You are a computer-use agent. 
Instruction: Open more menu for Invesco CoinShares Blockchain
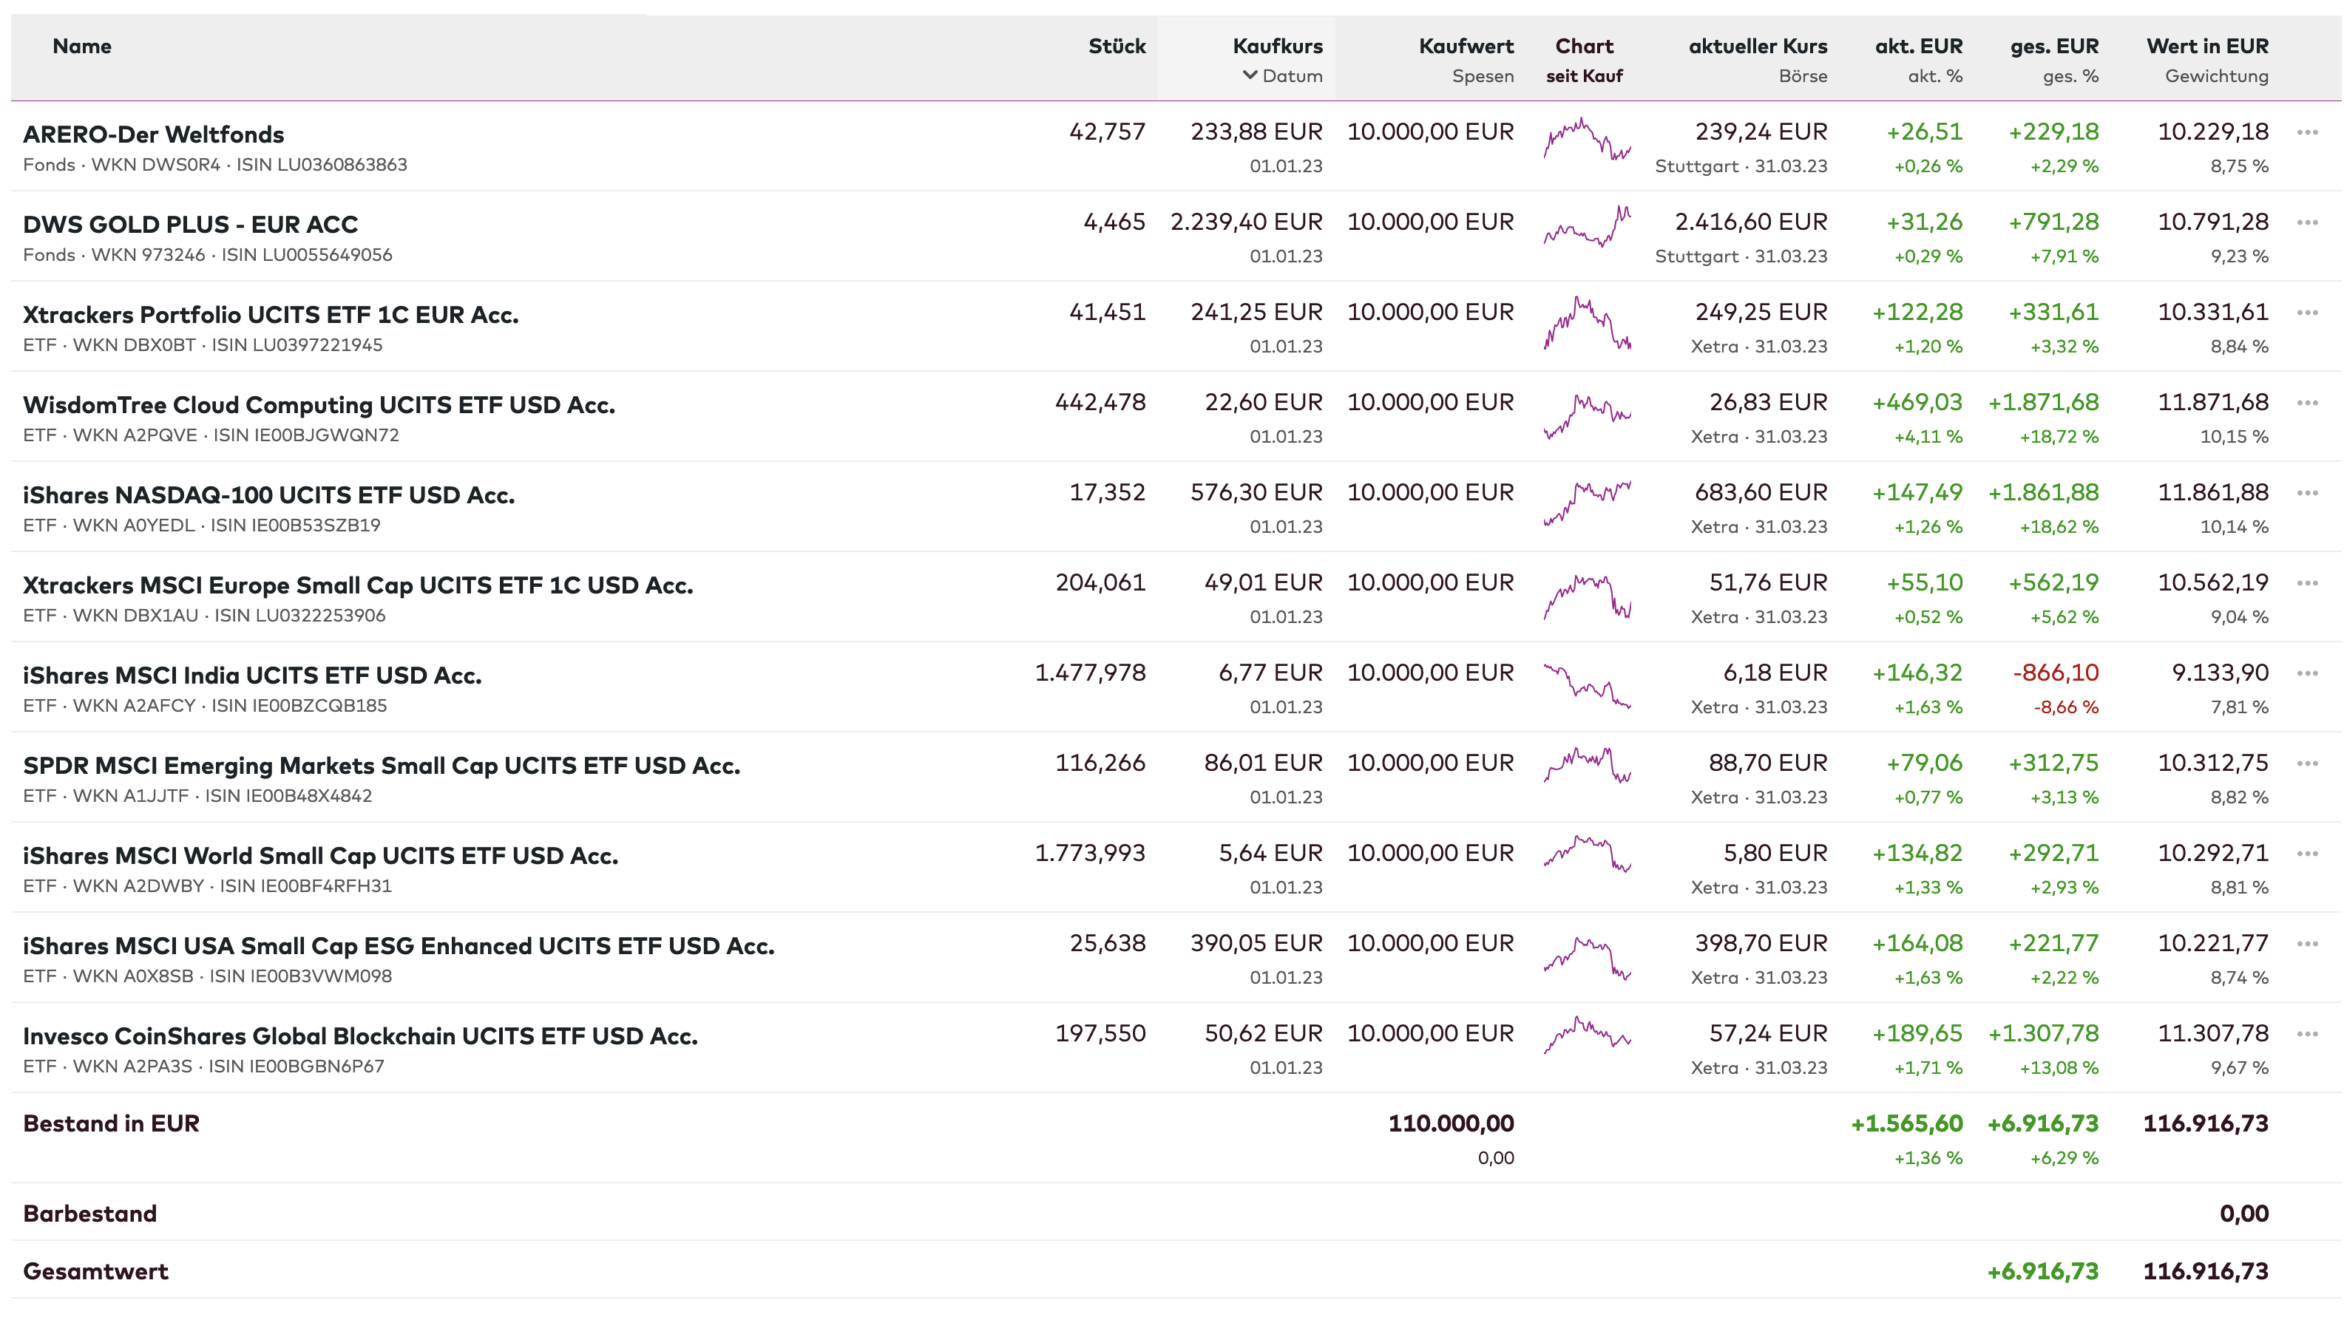[x=2307, y=1033]
